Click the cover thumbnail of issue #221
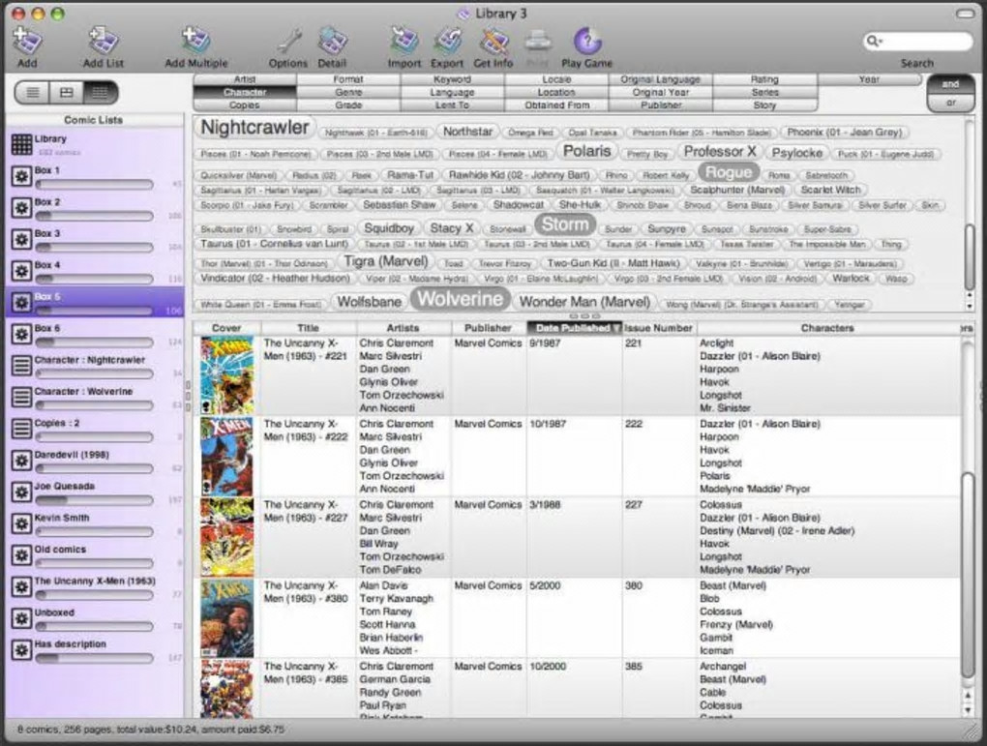Screen dimensions: 987x746 226,375
